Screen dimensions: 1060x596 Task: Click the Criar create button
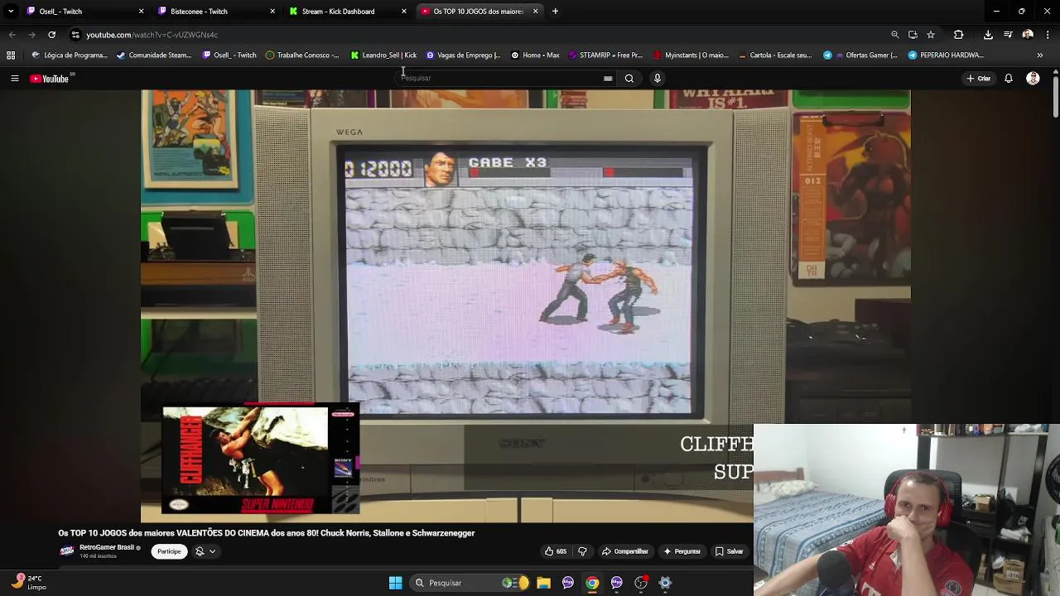click(x=978, y=79)
